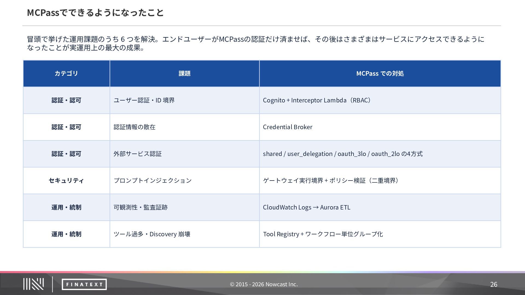Click the 認証情報の散在 issue cell
This screenshot has width=525, height=295.
[135, 127]
